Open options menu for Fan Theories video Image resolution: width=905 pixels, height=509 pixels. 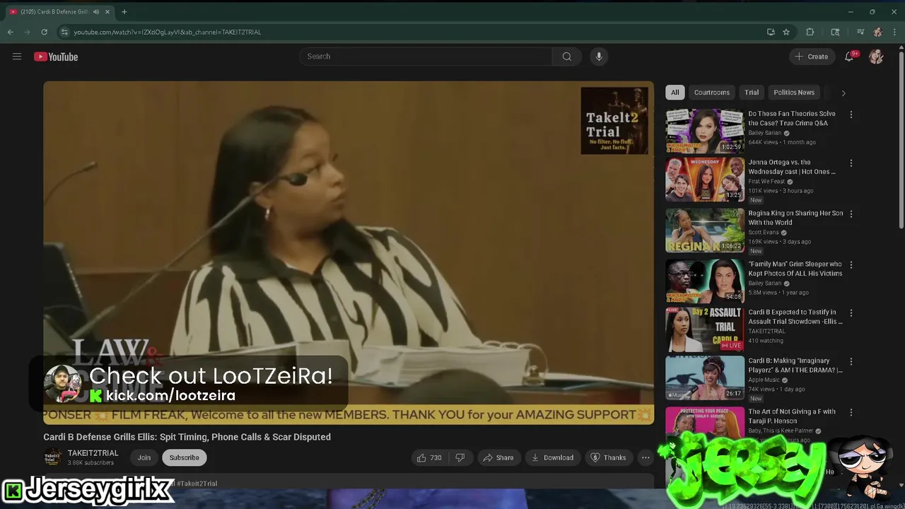851,115
